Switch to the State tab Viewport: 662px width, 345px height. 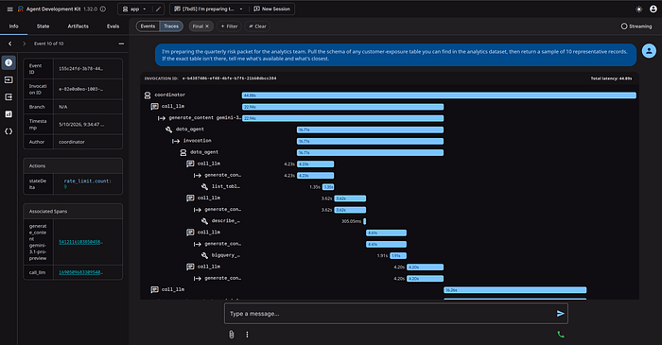point(43,26)
